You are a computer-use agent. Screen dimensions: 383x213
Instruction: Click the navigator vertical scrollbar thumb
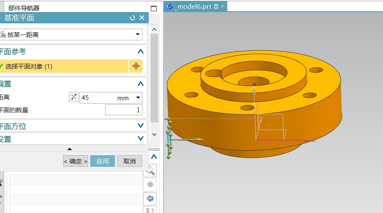click(x=154, y=78)
